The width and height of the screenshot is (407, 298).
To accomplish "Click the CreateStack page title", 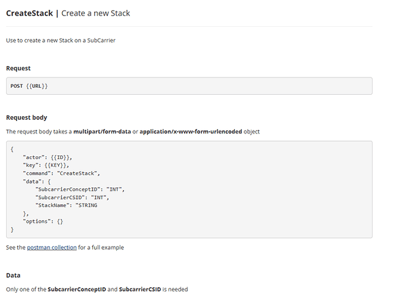I will [x=29, y=13].
